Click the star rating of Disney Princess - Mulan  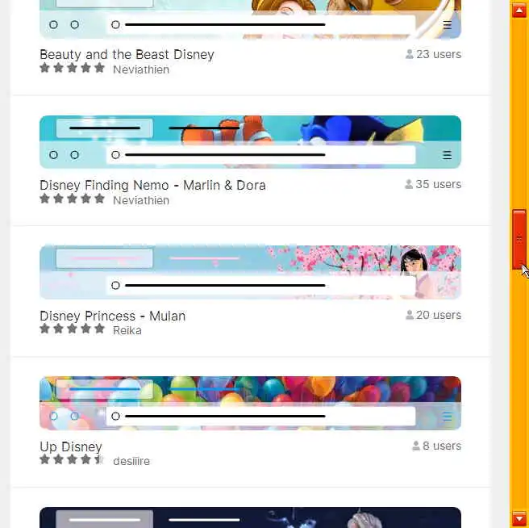(73, 329)
